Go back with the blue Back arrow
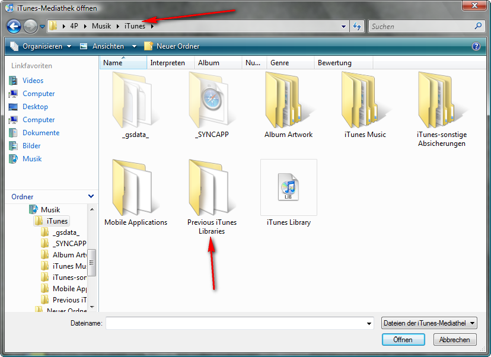491x357 pixels. click(x=14, y=26)
